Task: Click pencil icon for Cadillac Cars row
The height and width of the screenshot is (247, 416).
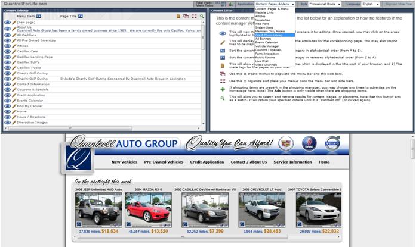Action: coord(14,51)
